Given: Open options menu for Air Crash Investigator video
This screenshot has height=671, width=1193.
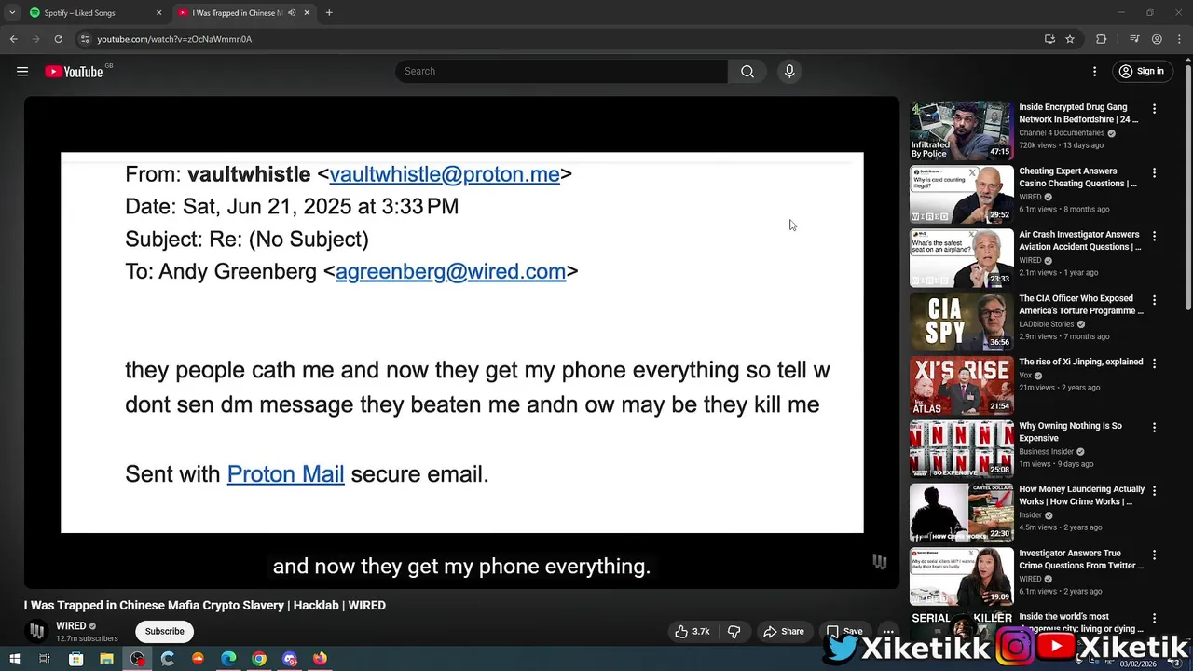Looking at the screenshot, I should pyautogui.click(x=1154, y=237).
